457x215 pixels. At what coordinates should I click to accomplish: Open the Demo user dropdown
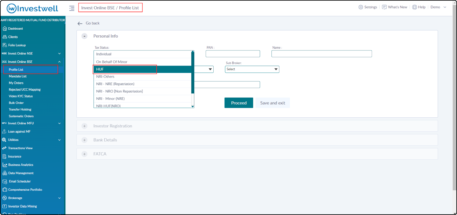coord(438,7)
